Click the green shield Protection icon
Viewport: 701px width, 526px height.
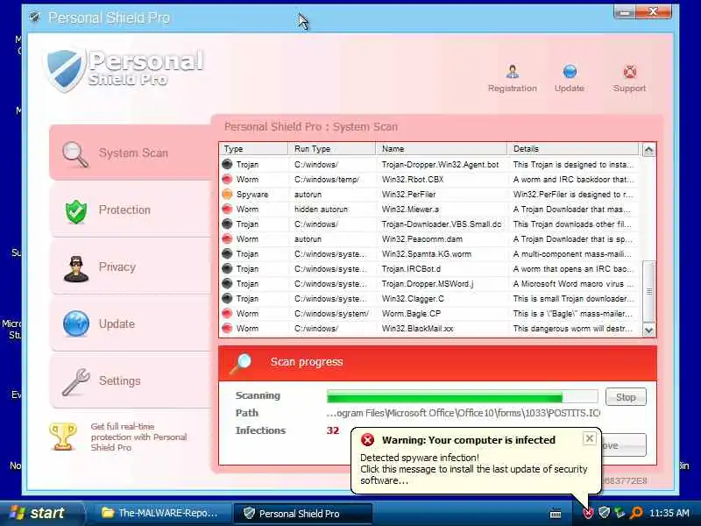tap(76, 211)
